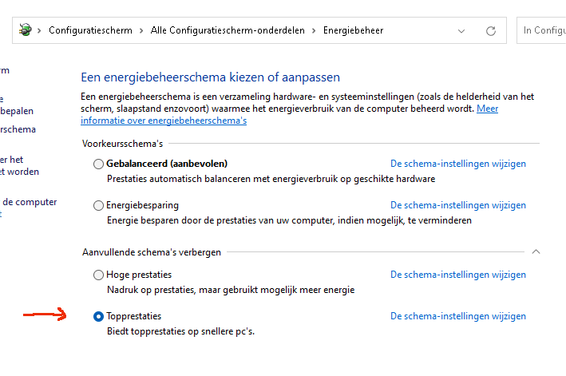The width and height of the screenshot is (566, 376).
Task: Select the Gebalanceerd (aanbevolen) plan
Action: [98, 164]
